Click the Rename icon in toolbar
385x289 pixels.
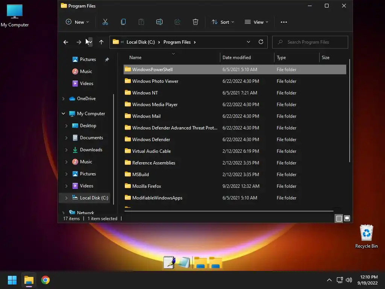point(159,22)
